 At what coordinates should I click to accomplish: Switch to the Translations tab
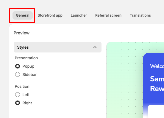tap(140, 15)
